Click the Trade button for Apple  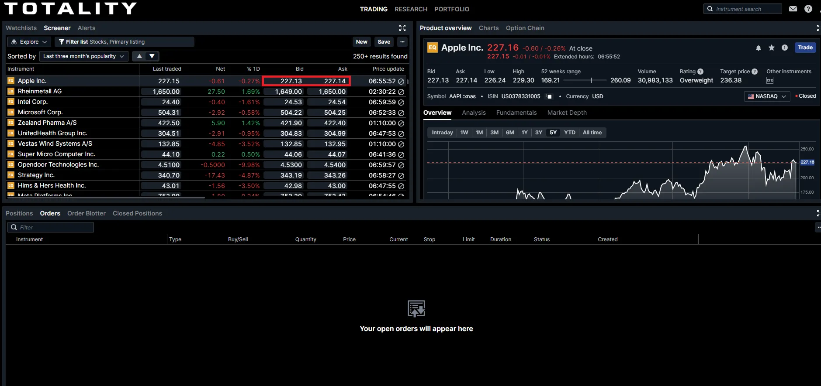[805, 48]
